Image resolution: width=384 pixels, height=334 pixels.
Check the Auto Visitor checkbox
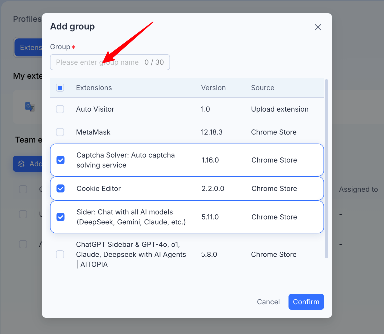(x=60, y=109)
